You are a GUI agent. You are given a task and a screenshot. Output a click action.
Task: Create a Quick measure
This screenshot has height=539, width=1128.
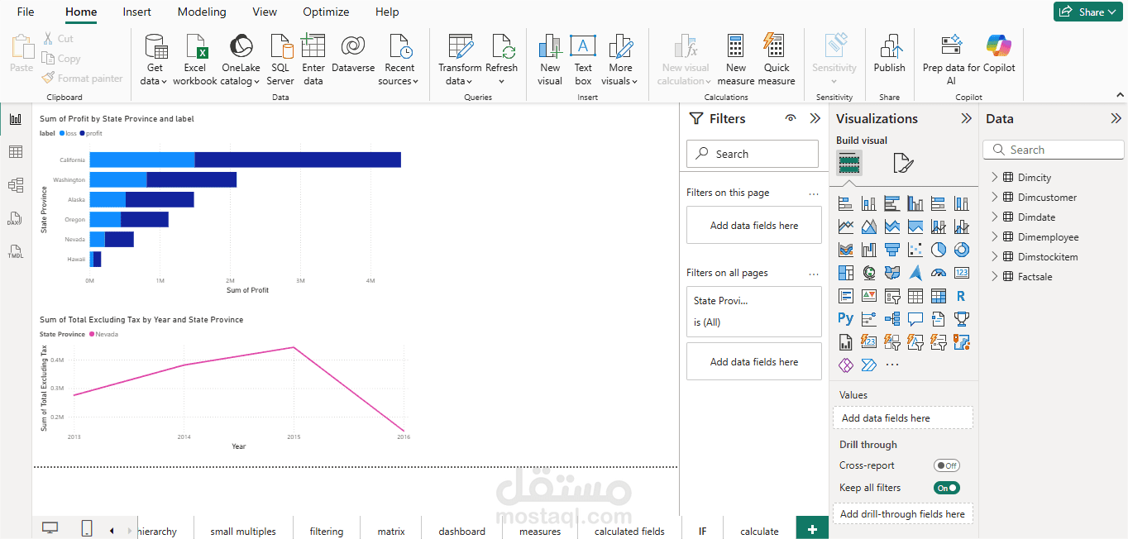point(777,60)
